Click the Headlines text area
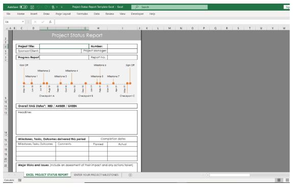Screen dimensions: 293x189 (x=77, y=122)
